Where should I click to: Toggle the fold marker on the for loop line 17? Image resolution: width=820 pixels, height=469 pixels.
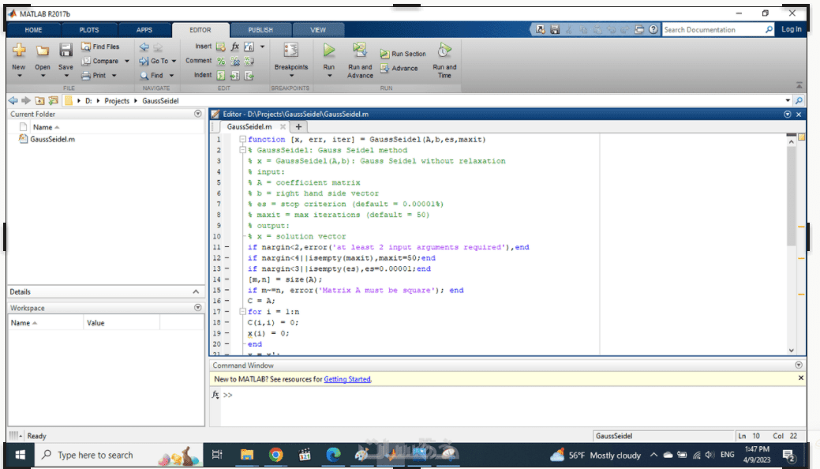point(242,312)
